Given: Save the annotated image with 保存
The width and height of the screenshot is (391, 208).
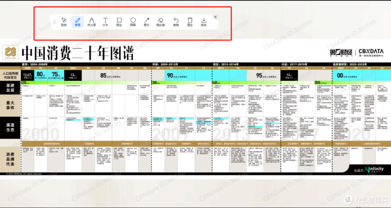Looking at the screenshot, I should (204, 22).
